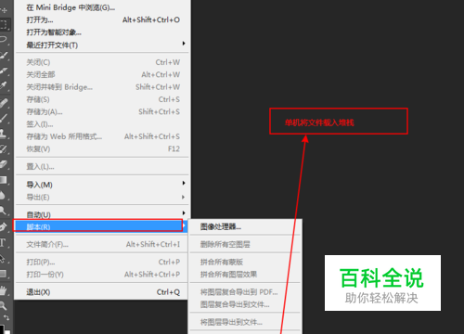464x334 pixels.
Task: Choose 恢复(V) menu entry
Action: 101,148
